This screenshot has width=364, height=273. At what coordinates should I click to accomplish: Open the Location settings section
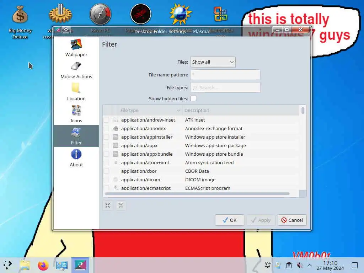[76, 92]
